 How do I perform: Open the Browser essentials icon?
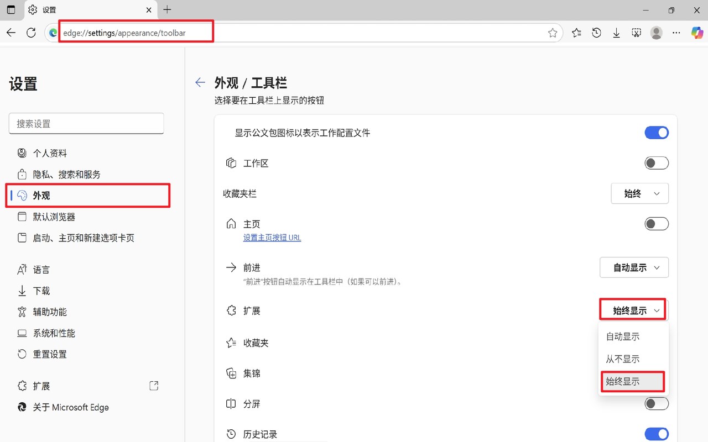point(636,33)
